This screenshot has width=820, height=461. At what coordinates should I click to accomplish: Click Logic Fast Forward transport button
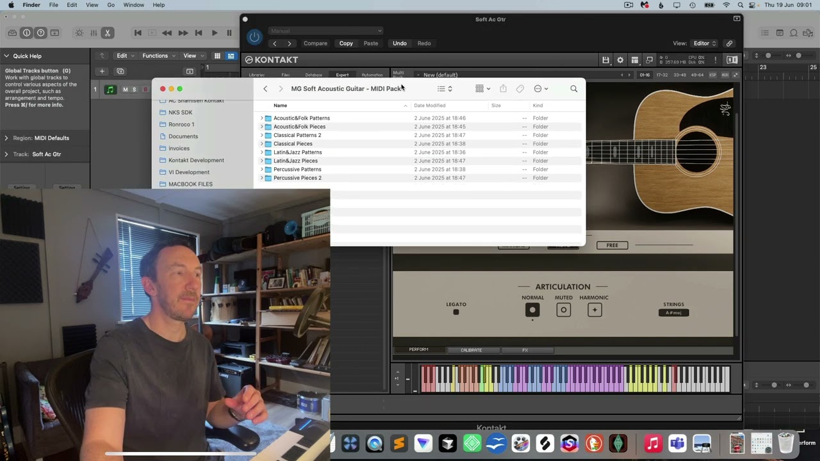tap(183, 33)
